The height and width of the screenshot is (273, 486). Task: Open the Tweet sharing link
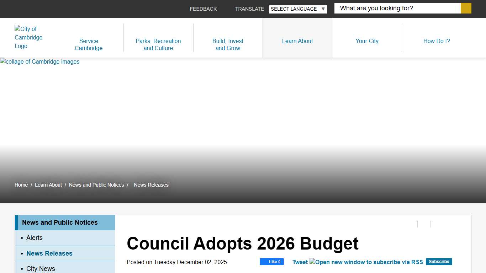pyautogui.click(x=300, y=262)
